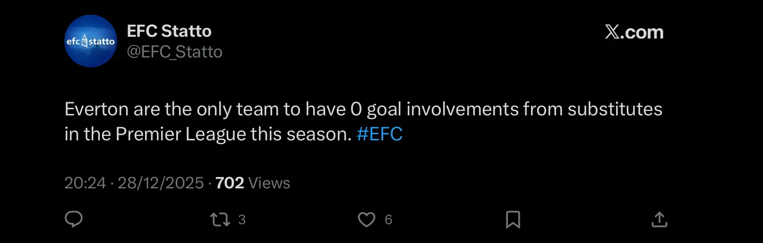Click the reply speech bubble icon
This screenshot has width=763, height=243.
pyautogui.click(x=74, y=219)
